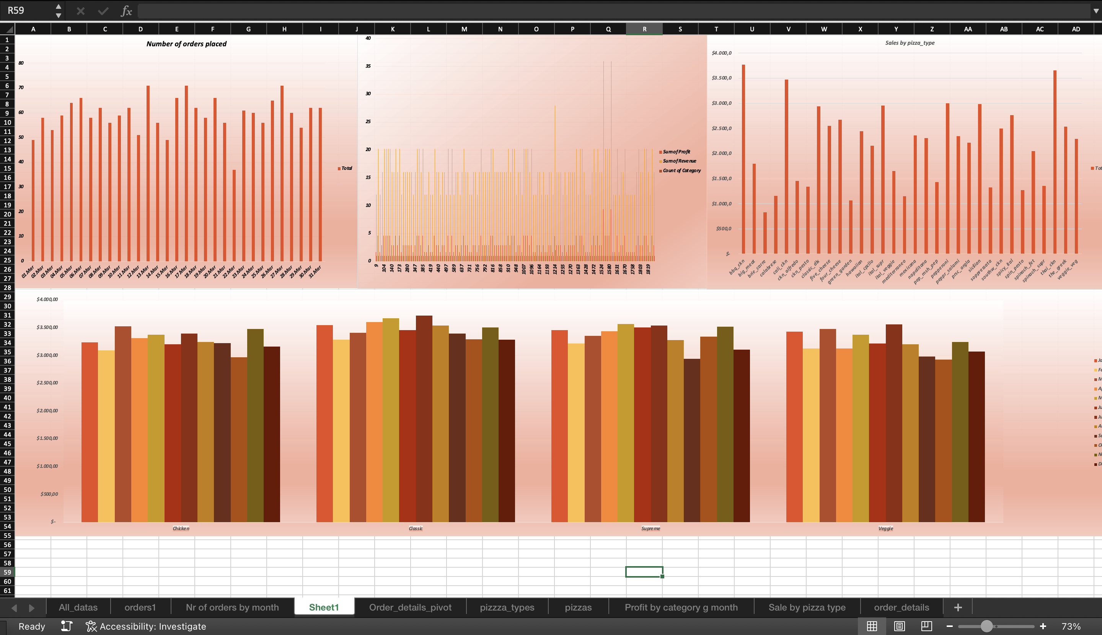Image resolution: width=1102 pixels, height=635 pixels.
Task: Click the Insert Function fx icon
Action: (x=126, y=11)
